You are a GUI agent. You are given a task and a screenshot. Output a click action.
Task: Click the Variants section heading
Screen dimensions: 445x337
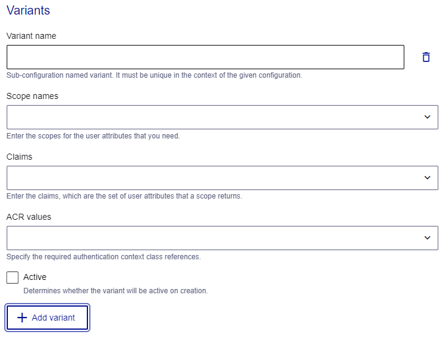(28, 10)
